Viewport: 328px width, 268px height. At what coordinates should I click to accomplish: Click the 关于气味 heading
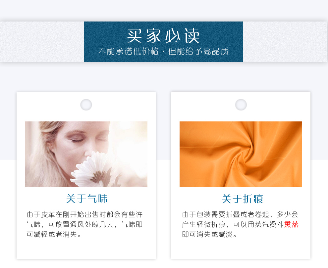[x=87, y=199]
